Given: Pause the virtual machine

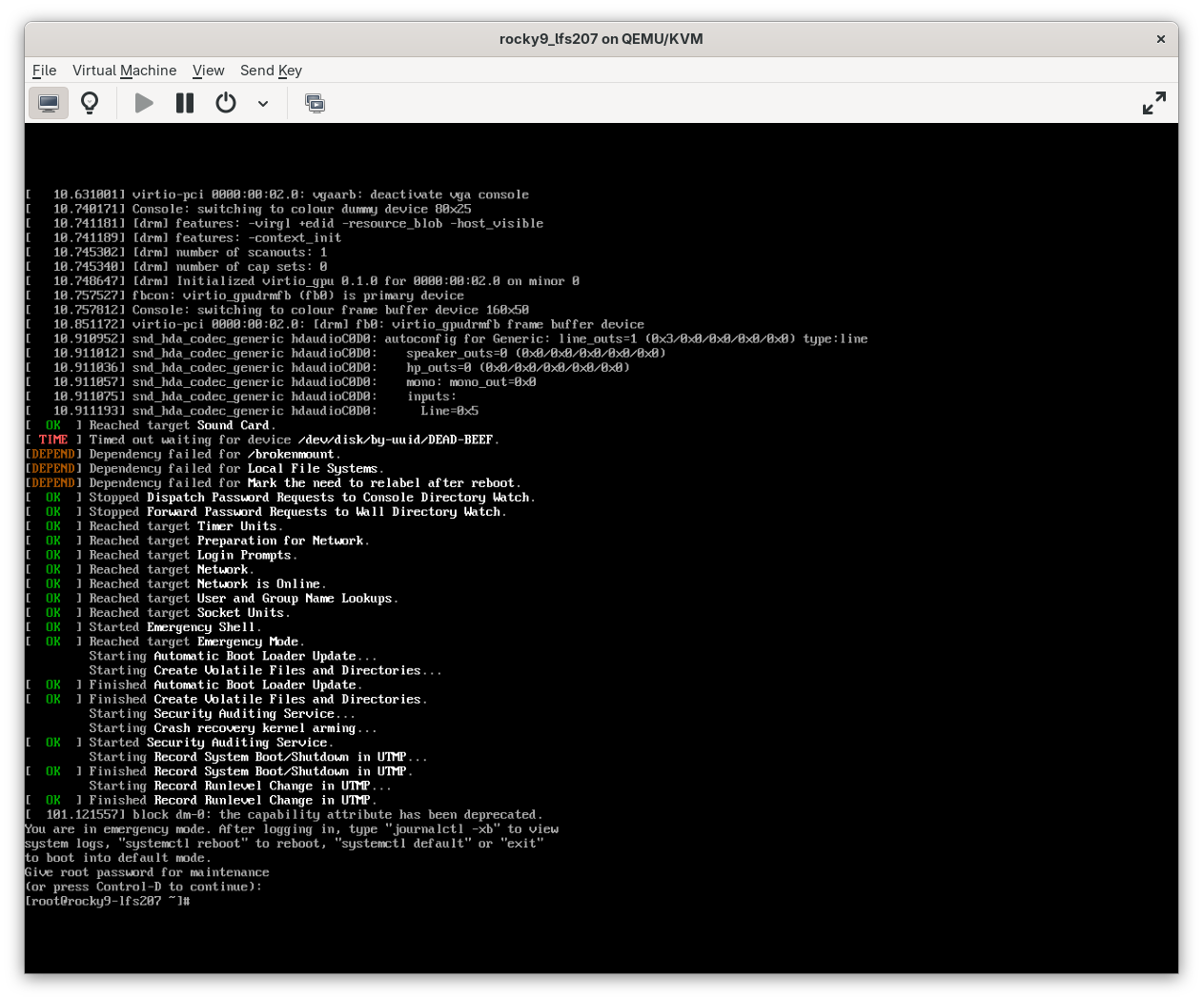Looking at the screenshot, I should (184, 102).
